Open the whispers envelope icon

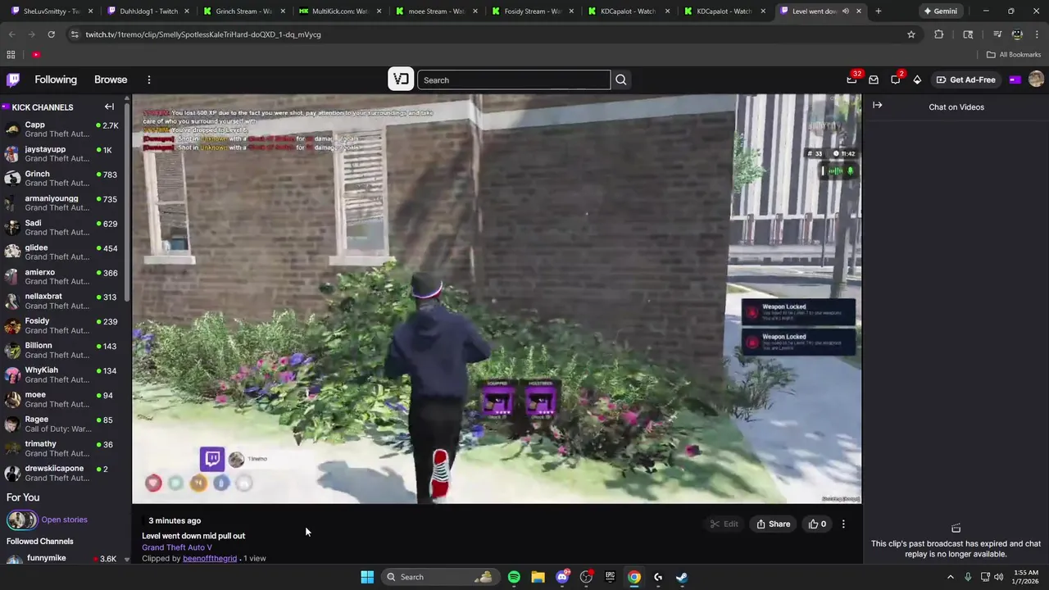coord(874,79)
